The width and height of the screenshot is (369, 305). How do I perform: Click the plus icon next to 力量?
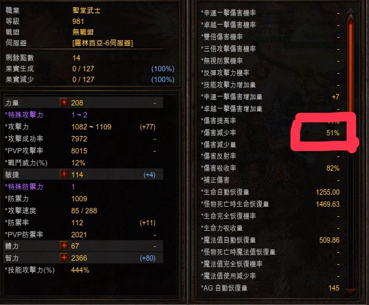63,102
